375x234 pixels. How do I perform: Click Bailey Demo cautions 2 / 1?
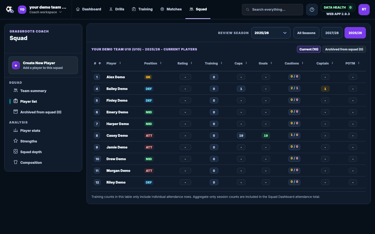[294, 88]
